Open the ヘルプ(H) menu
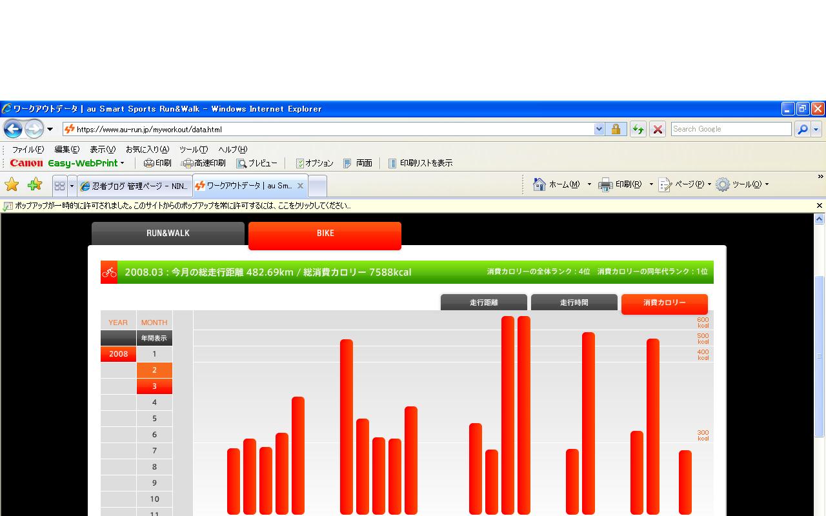This screenshot has height=516, width=826. pyautogui.click(x=232, y=149)
